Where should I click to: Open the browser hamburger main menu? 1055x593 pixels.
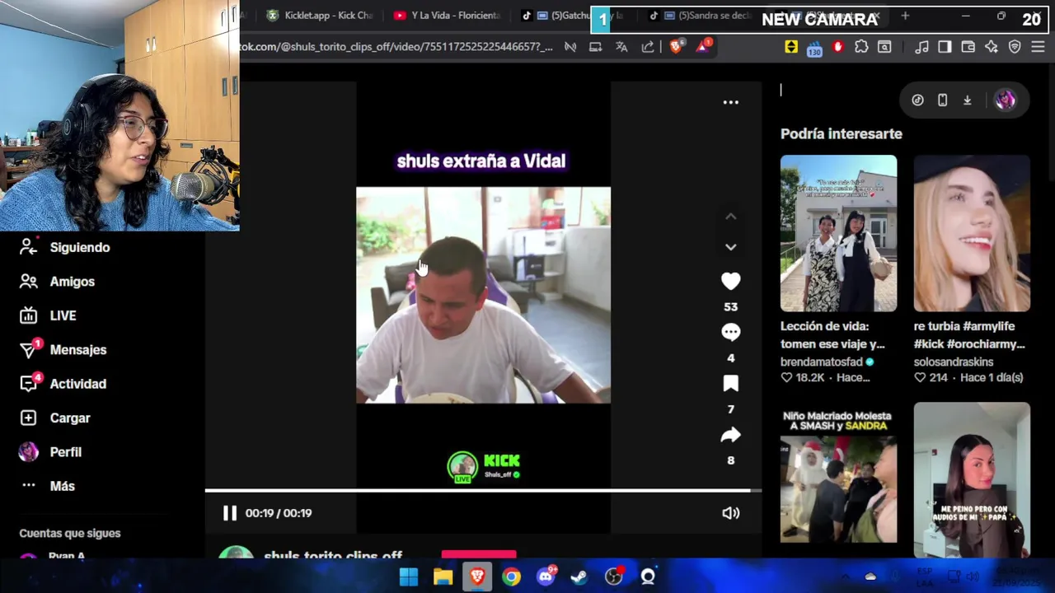tap(1039, 47)
